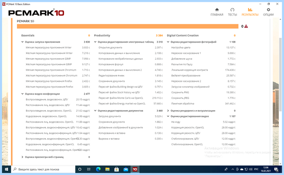The height and width of the screenshot is (175, 284).
Task: Select the row Мягкая перезагрузка приложения Chromium
Action: 58,70
